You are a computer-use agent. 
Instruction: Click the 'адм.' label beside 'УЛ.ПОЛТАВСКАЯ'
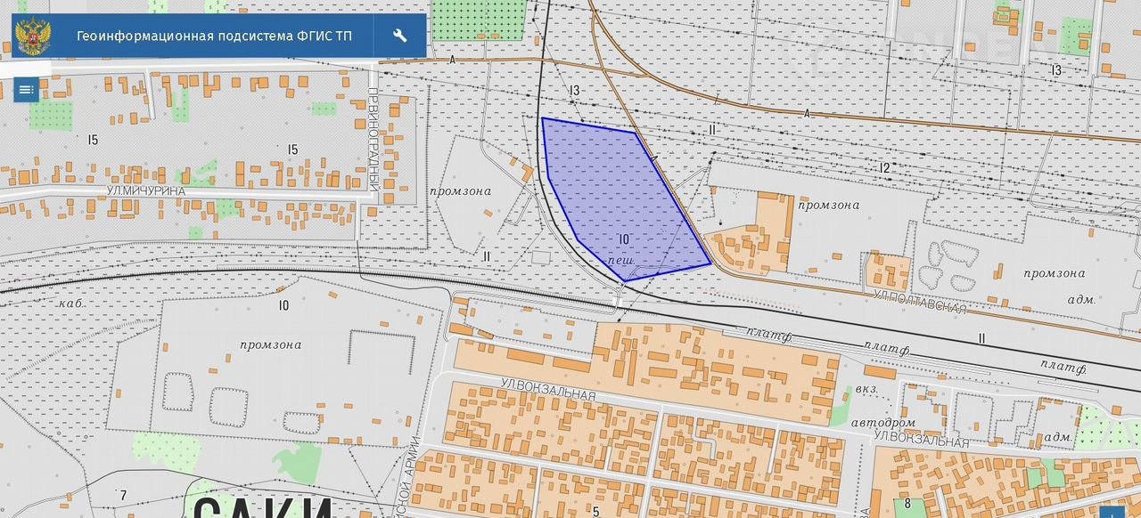pyautogui.click(x=1080, y=300)
